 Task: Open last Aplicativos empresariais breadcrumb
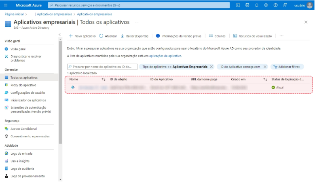(x=95, y=14)
